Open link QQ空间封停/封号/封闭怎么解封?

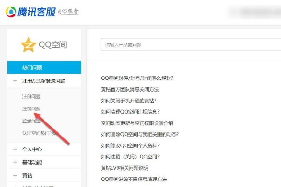point(137,78)
